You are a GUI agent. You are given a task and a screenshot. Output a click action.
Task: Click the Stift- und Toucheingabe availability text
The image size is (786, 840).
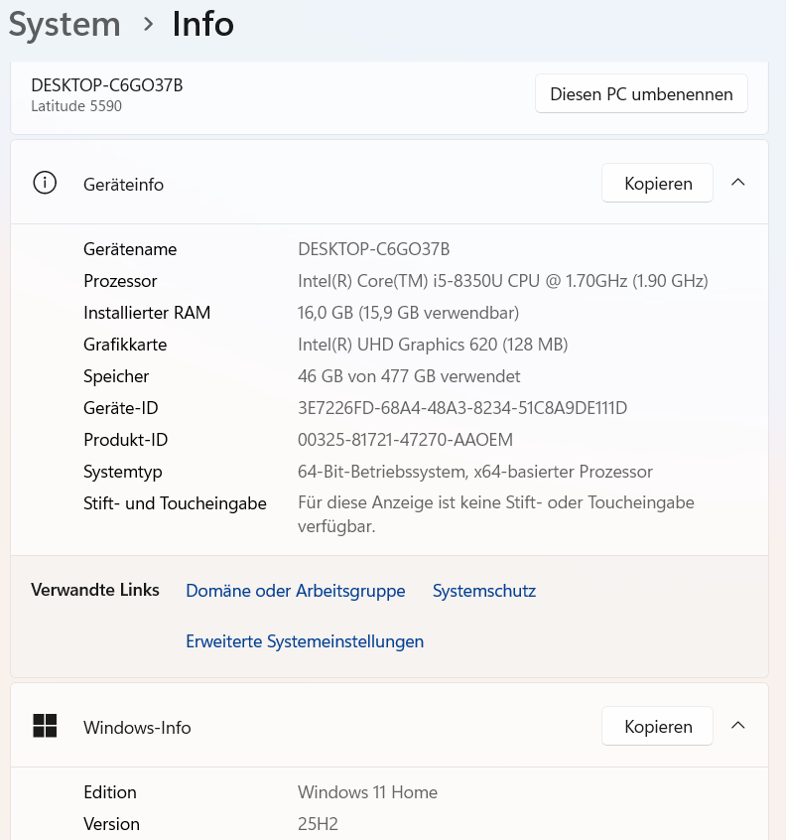[496, 514]
